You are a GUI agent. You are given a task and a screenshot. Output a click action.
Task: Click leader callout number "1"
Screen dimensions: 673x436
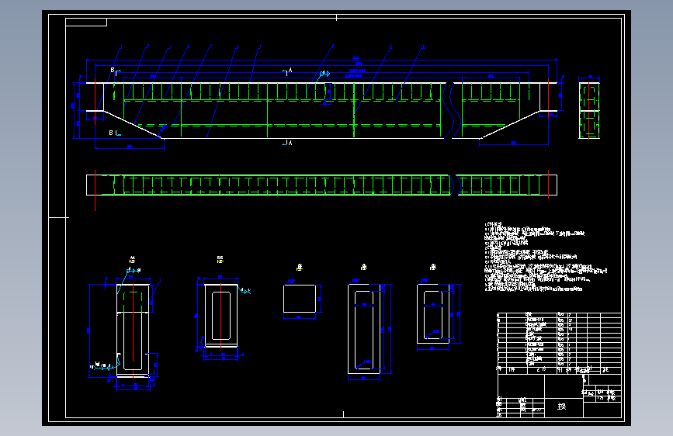[121, 46]
